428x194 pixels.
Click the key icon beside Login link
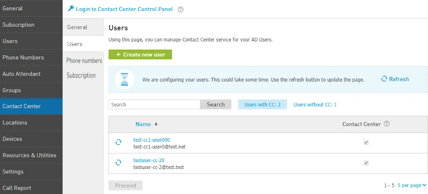[71, 9]
